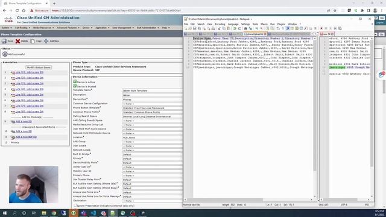Open the Media Resource Group List dropdown

(x=153, y=125)
